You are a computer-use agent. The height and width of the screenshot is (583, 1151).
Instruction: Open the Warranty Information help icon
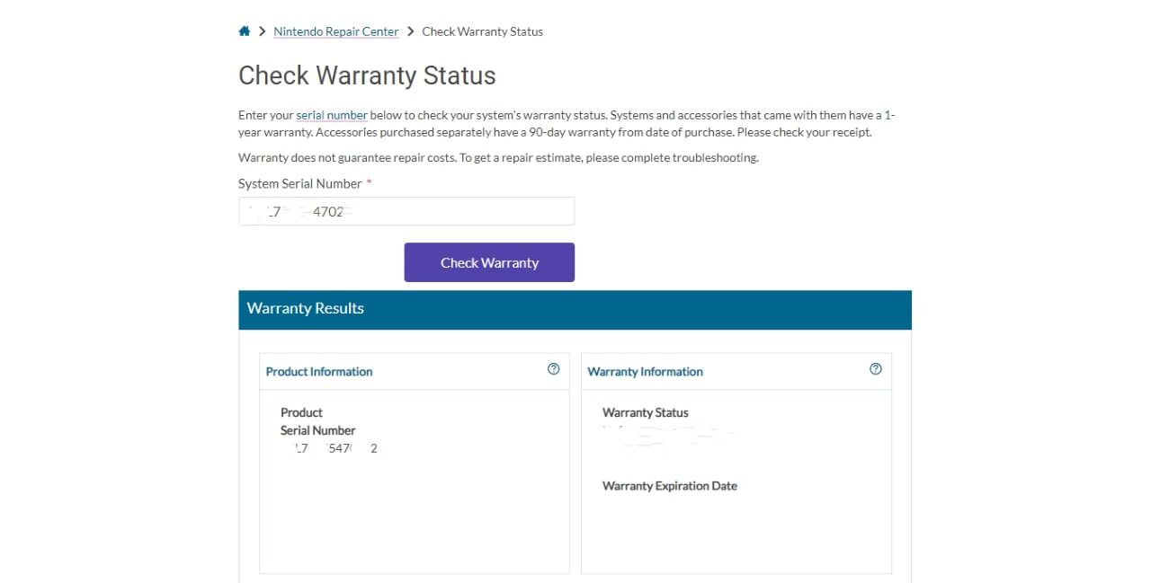click(x=876, y=369)
